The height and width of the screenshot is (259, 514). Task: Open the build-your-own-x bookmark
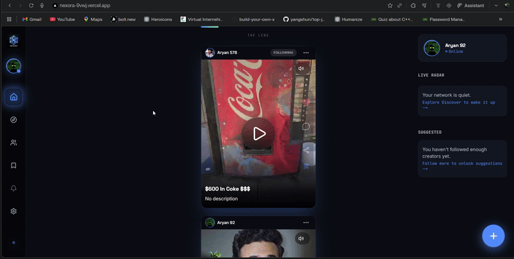coord(253,19)
